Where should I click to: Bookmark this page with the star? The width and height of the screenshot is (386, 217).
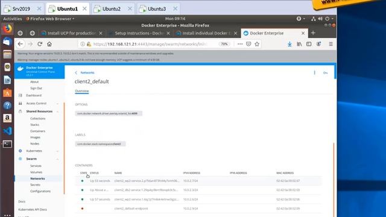pyautogui.click(x=257, y=44)
